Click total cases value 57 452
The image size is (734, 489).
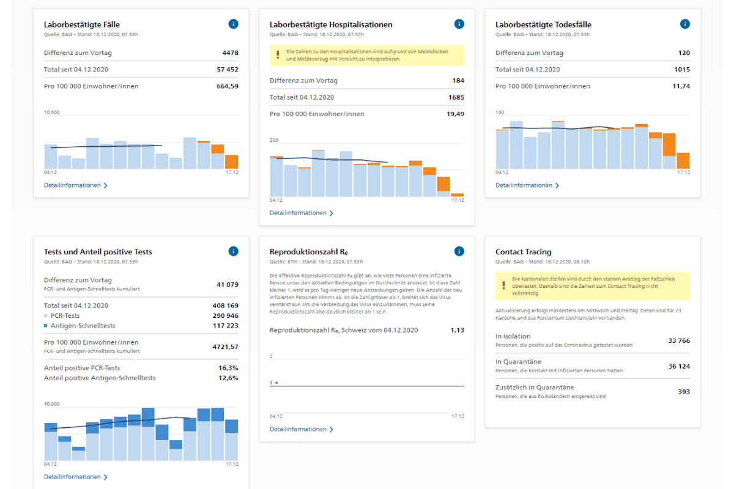(228, 70)
